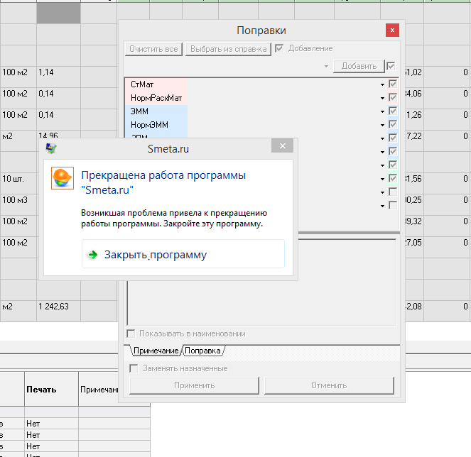Enable Заменять назначенные checkbox
The width and height of the screenshot is (471, 457).
point(134,368)
